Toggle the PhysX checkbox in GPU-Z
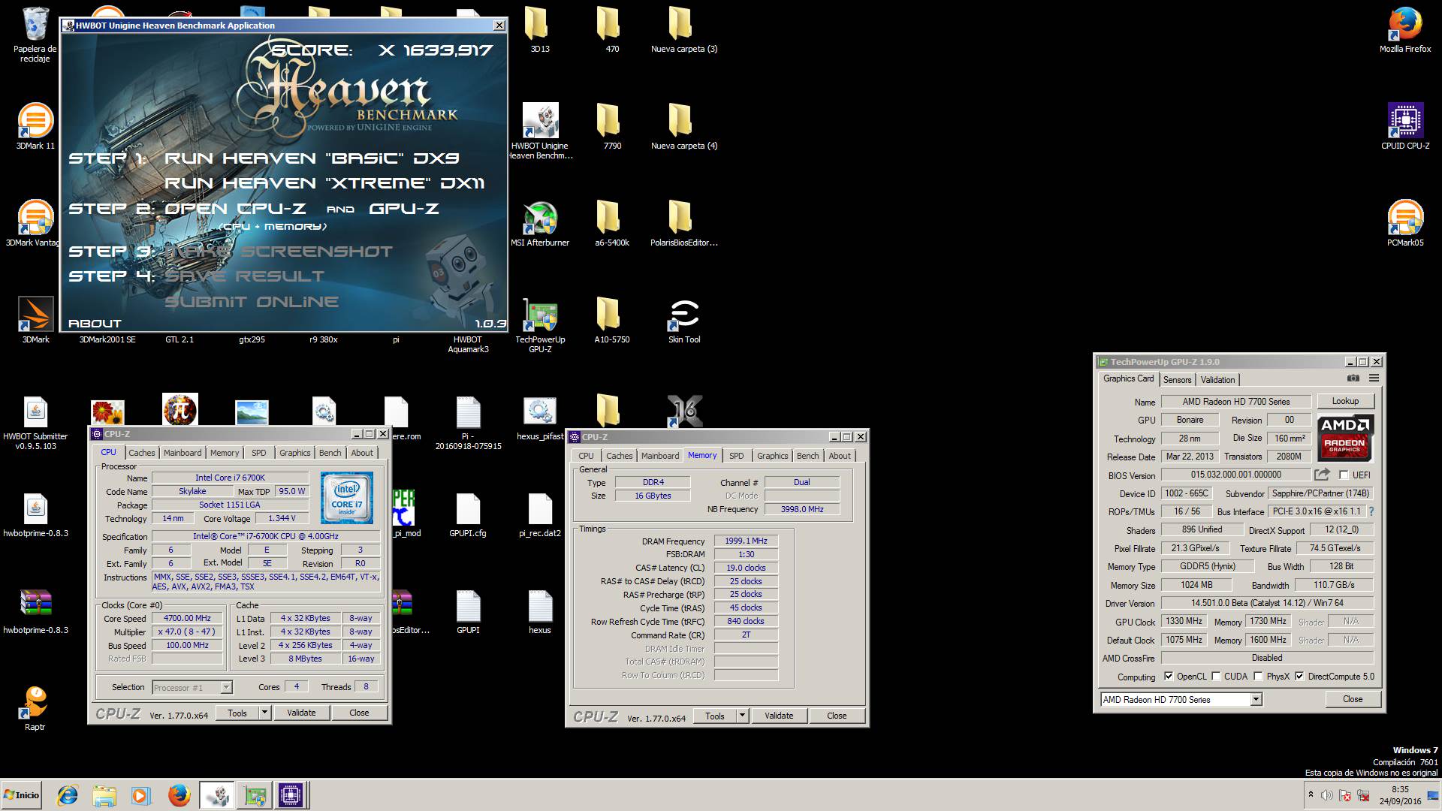1442x811 pixels. point(1258,676)
